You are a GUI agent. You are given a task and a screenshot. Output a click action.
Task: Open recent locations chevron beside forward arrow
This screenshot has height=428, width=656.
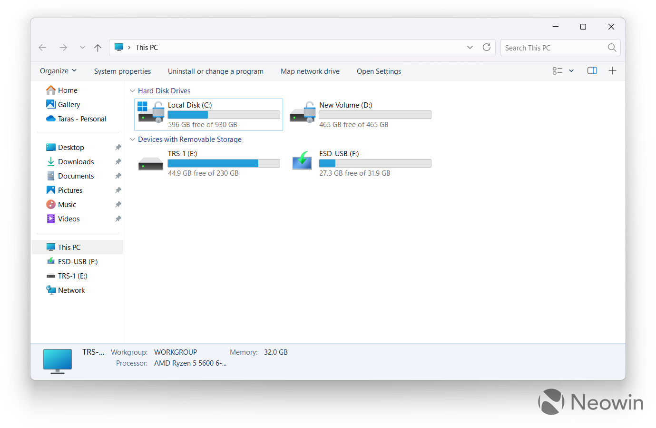[82, 48]
